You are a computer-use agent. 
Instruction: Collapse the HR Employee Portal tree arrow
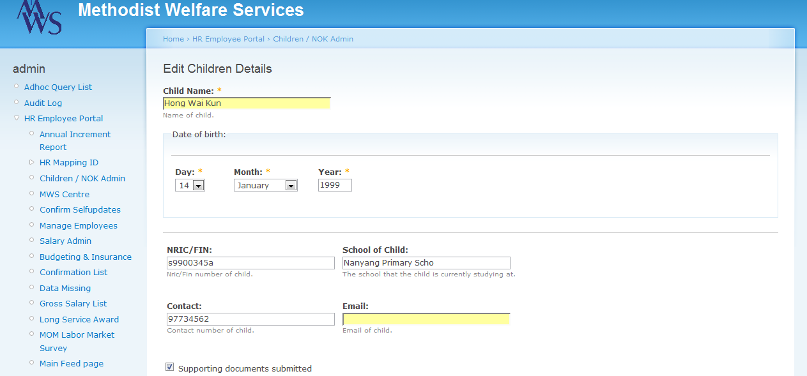17,118
